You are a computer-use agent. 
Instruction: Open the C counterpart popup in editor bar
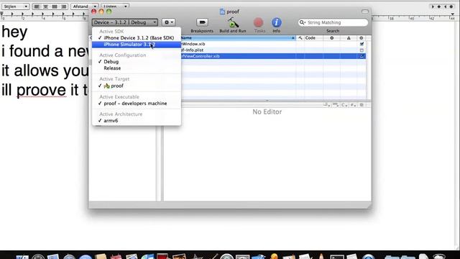[x=344, y=105]
